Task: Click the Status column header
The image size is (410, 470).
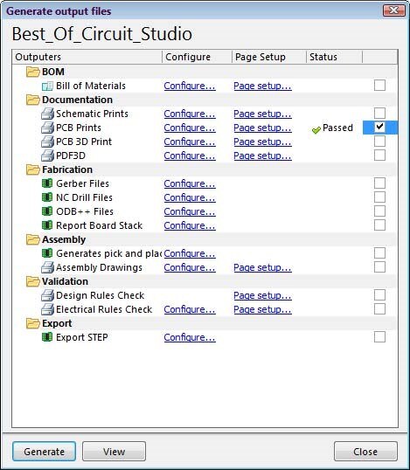Action: point(334,57)
